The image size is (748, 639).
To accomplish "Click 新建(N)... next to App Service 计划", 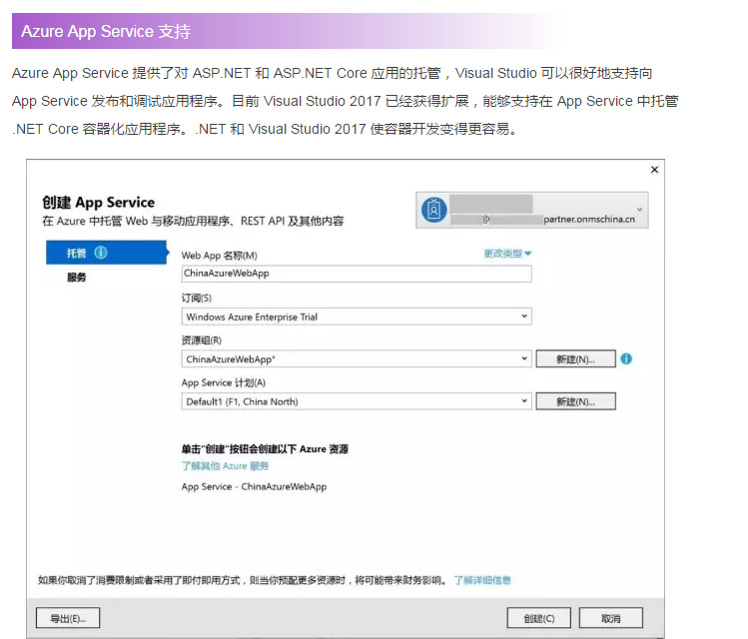I will (576, 401).
